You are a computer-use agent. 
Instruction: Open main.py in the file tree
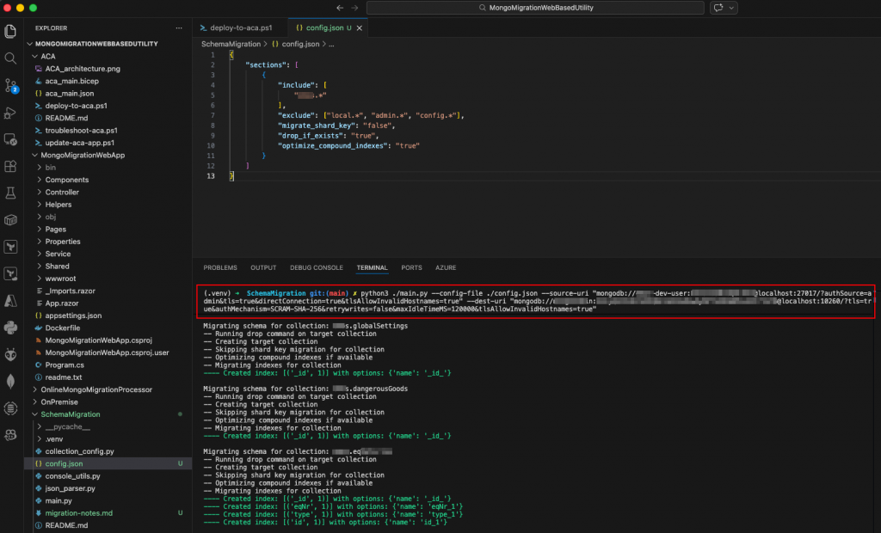tap(59, 500)
